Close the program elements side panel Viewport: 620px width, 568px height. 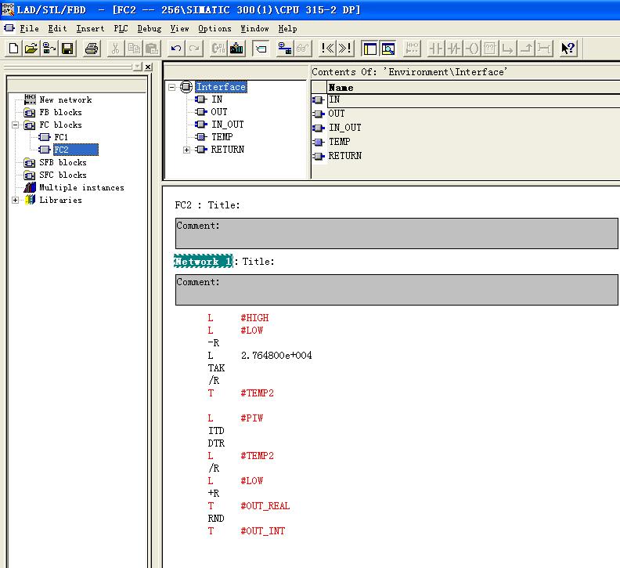[148, 67]
